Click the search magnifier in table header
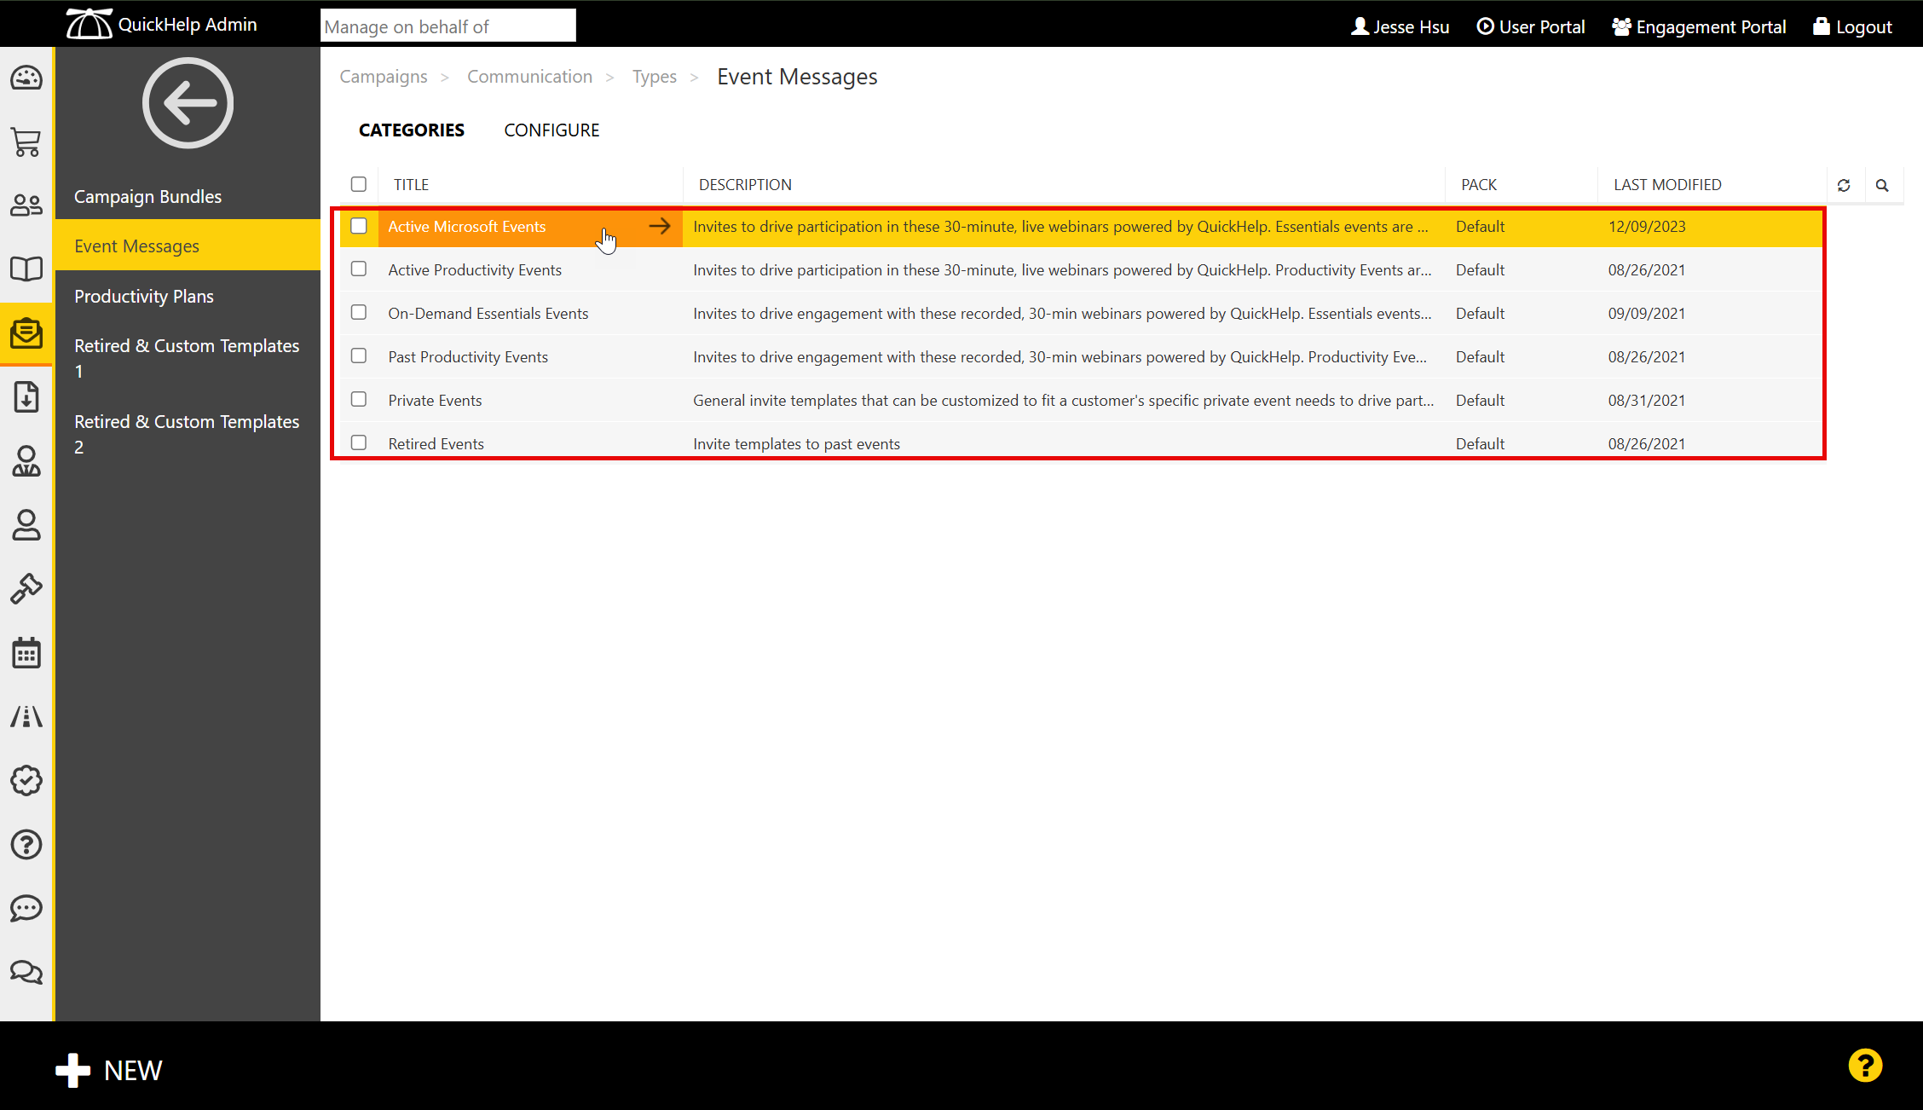Image resolution: width=1923 pixels, height=1110 pixels. pyautogui.click(x=1882, y=185)
